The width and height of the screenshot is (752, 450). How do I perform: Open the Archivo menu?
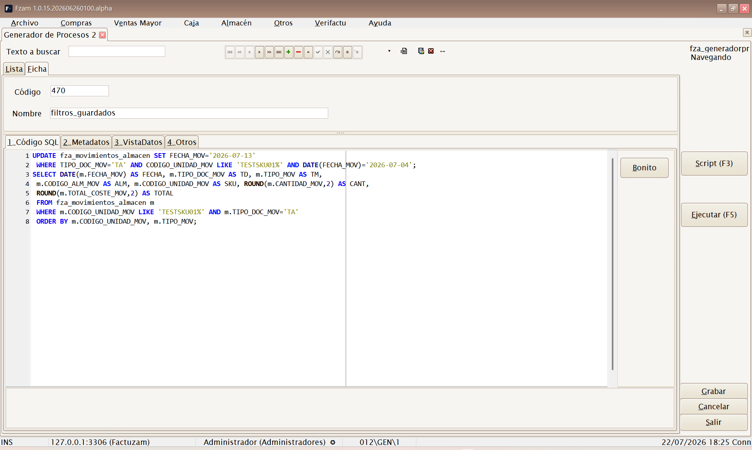(24, 23)
